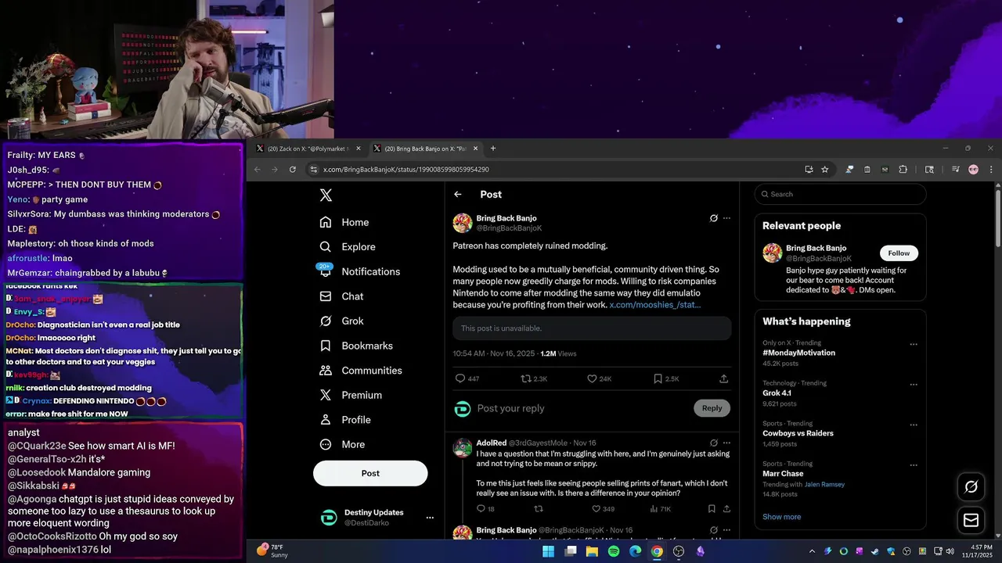Open Premium in X sidebar
The height and width of the screenshot is (563, 1002).
click(350, 395)
